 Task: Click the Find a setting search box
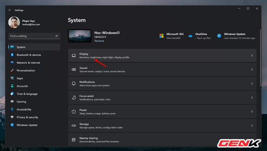[34, 36]
